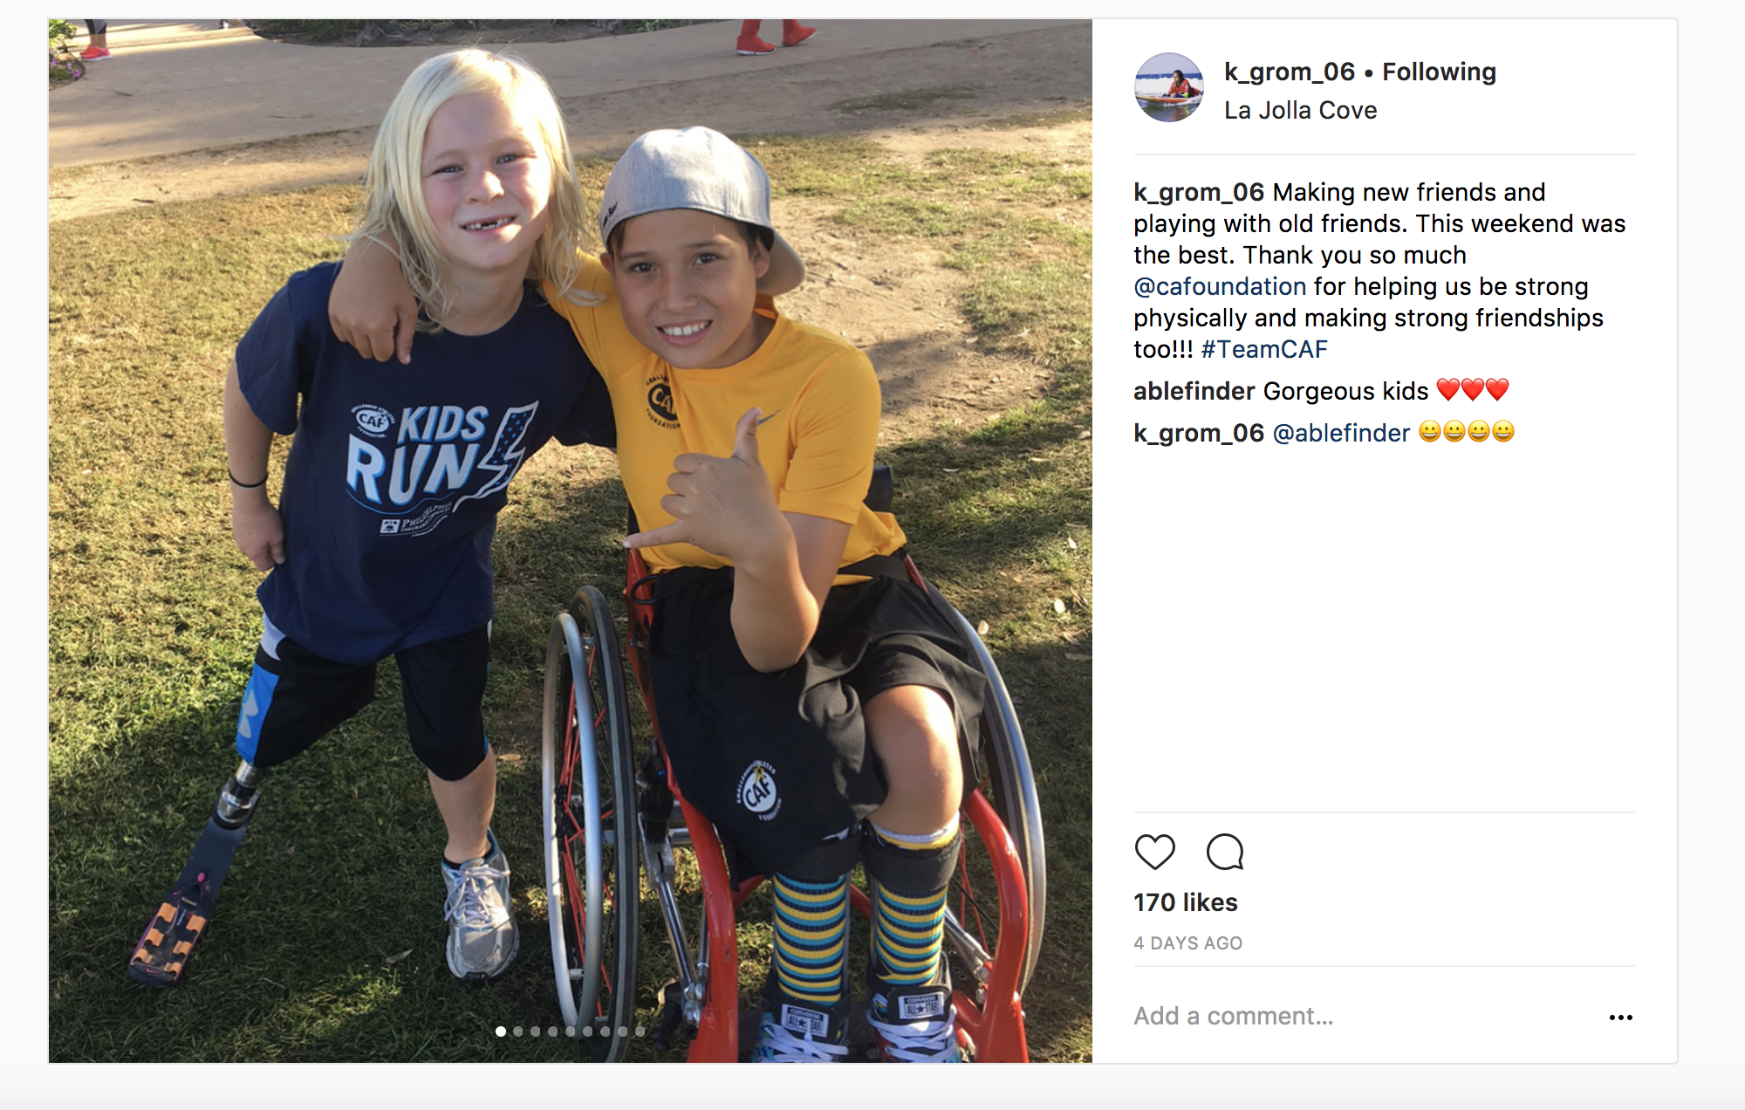
Task: Toggle the Following status button
Action: (1439, 72)
